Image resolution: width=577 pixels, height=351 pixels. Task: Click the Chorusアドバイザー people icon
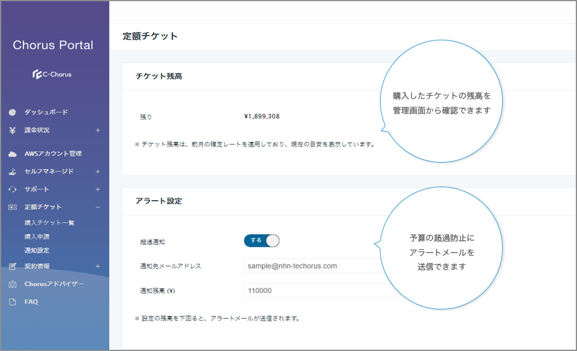coord(12,284)
